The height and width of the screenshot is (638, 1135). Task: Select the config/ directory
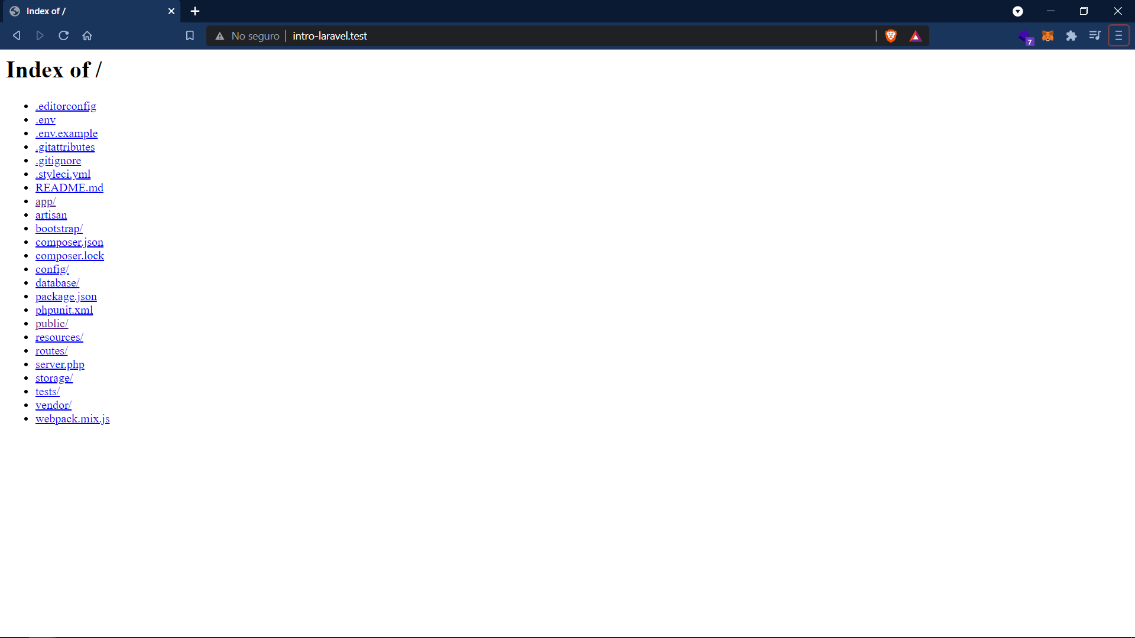pos(52,269)
